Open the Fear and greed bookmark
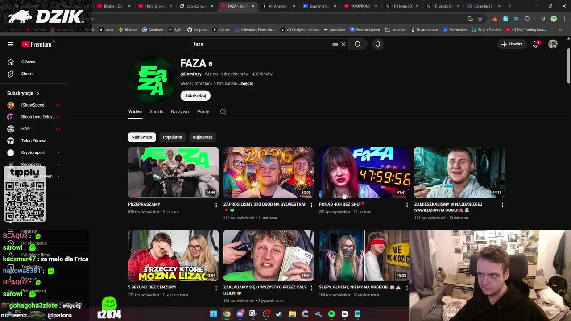 pyautogui.click(x=365, y=29)
